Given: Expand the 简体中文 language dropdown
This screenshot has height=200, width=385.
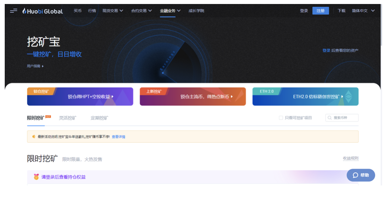Looking at the screenshot, I should (x=363, y=11).
